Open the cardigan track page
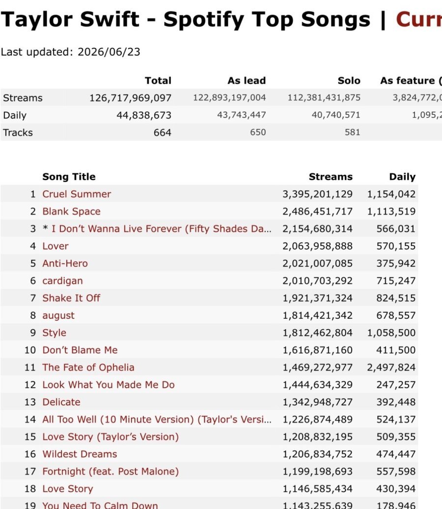442x509 pixels. (x=63, y=281)
